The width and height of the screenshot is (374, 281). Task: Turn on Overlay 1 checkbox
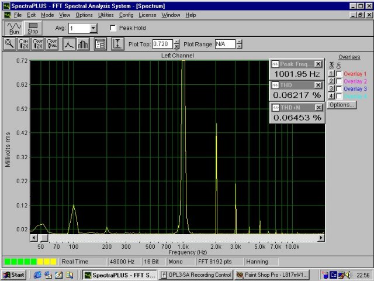point(339,74)
